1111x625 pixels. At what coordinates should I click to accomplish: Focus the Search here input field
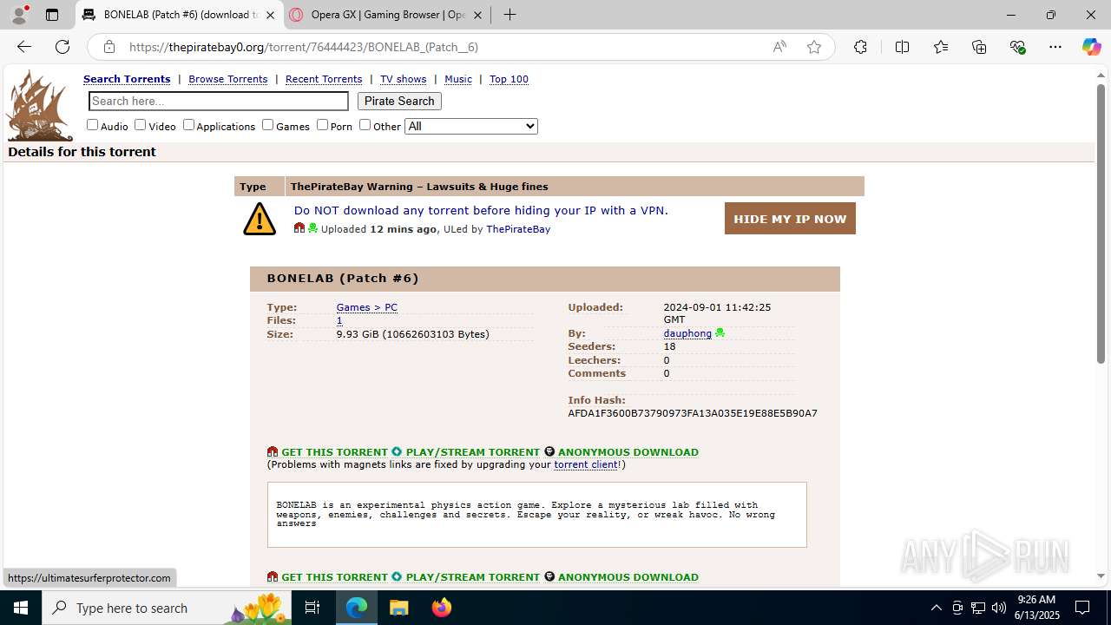click(x=219, y=101)
